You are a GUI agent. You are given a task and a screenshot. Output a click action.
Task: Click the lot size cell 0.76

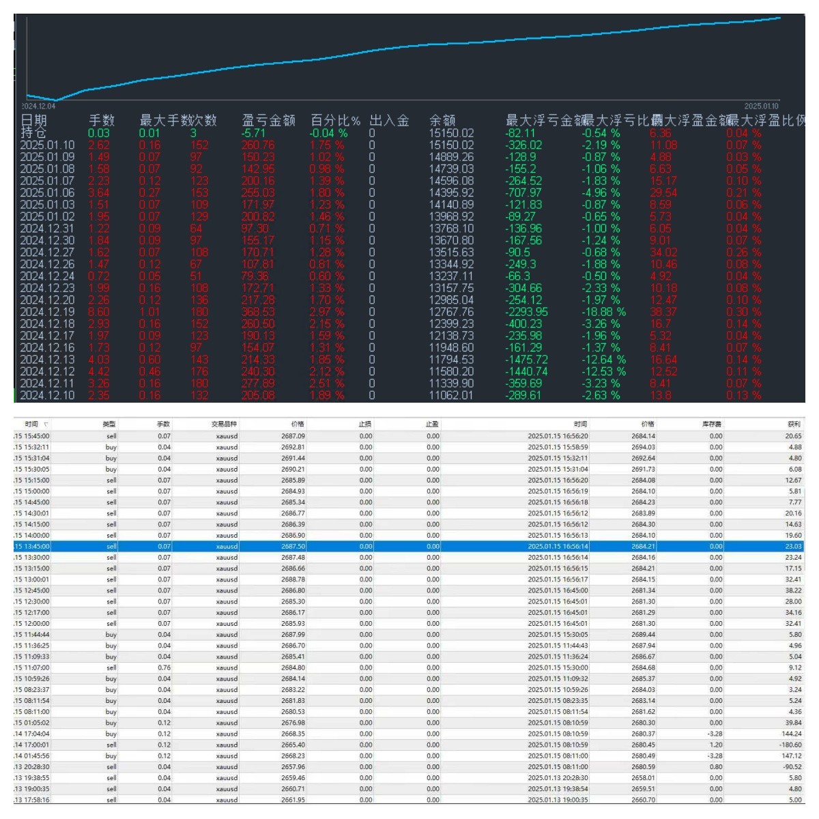click(x=164, y=667)
